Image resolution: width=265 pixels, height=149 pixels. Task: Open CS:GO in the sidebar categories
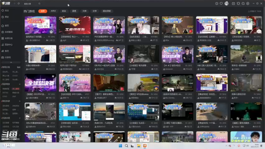click(15, 76)
